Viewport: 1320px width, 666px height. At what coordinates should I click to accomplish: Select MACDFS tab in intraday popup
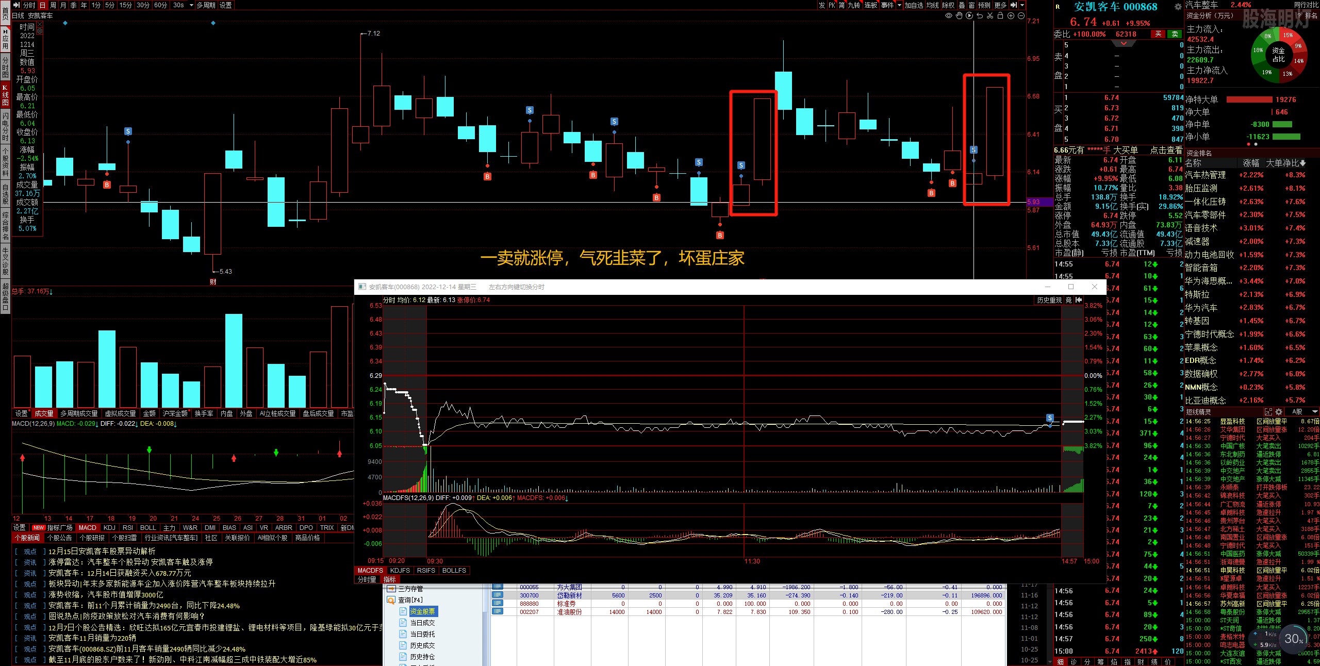coord(370,571)
